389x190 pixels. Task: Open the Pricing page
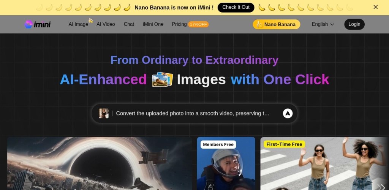point(179,24)
